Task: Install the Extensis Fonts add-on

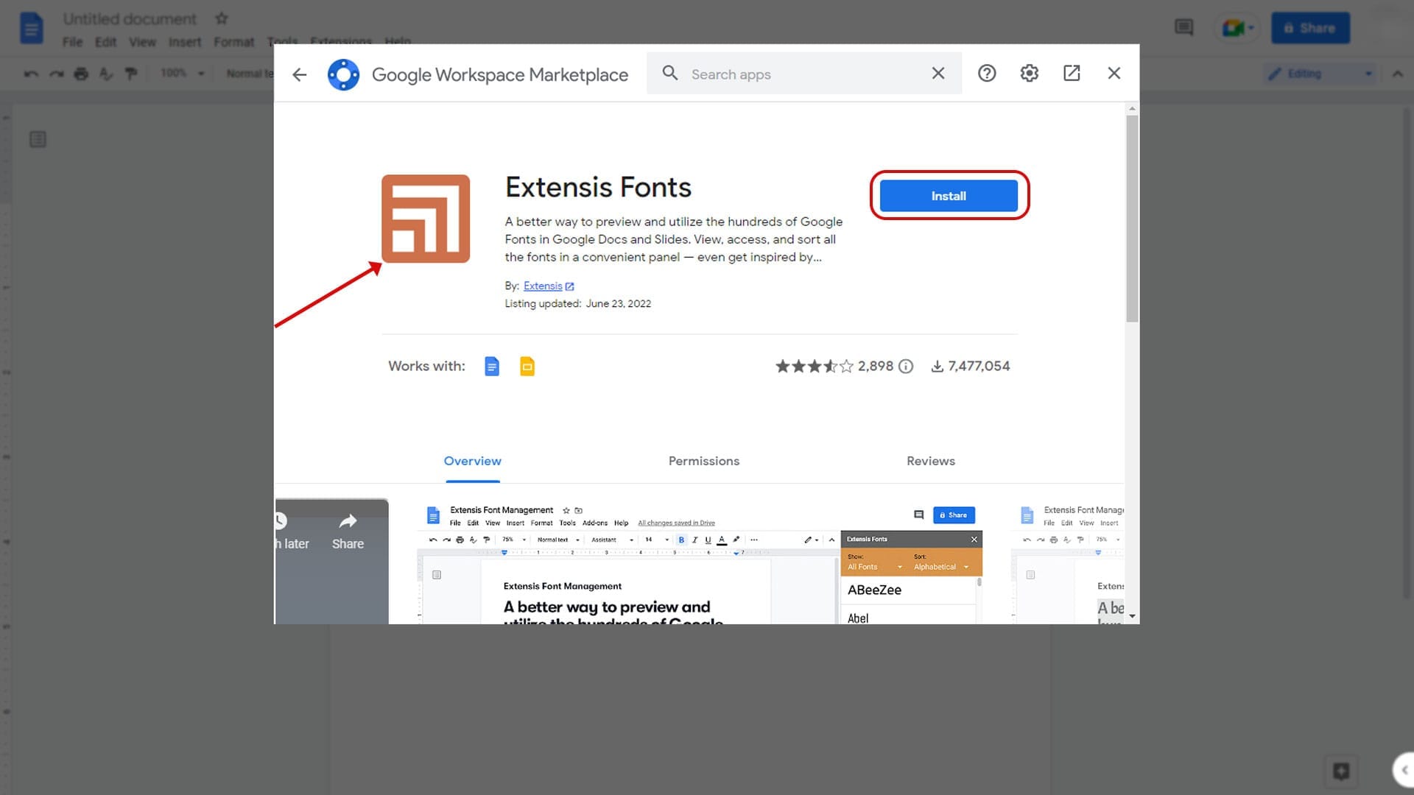Action: pos(949,196)
